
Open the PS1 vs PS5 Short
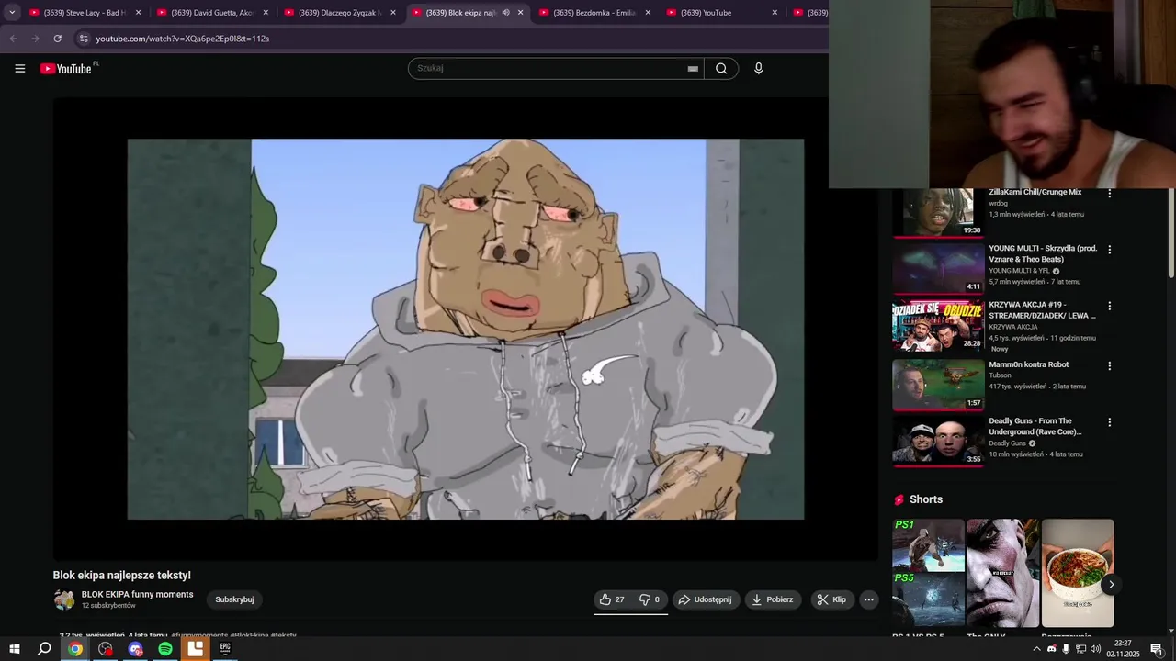coord(928,573)
